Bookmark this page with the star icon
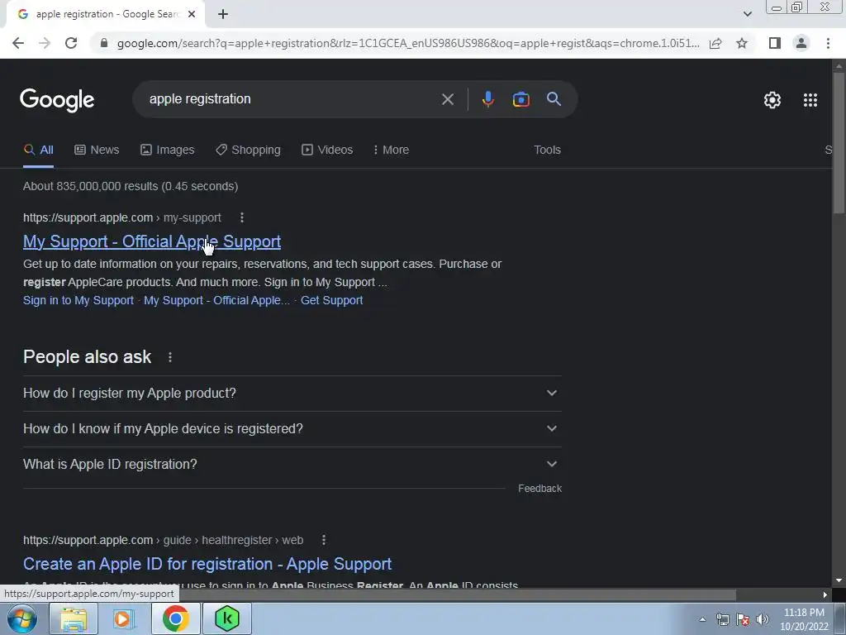This screenshot has width=846, height=635. (x=742, y=43)
